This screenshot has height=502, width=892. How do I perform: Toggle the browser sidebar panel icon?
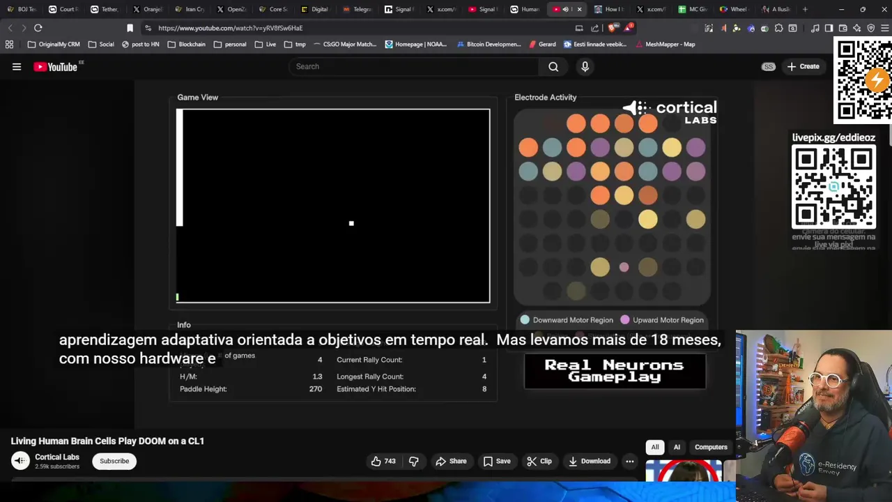(x=829, y=28)
